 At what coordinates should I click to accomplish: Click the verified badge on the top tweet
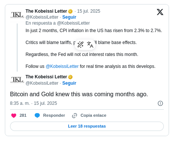pyautogui.click(x=71, y=11)
